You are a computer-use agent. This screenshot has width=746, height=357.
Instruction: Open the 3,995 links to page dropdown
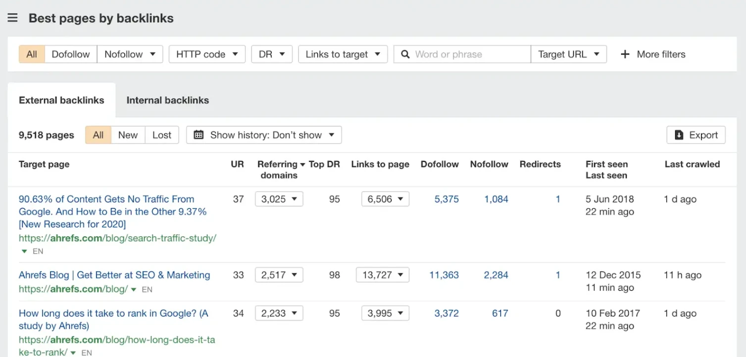[x=385, y=313]
